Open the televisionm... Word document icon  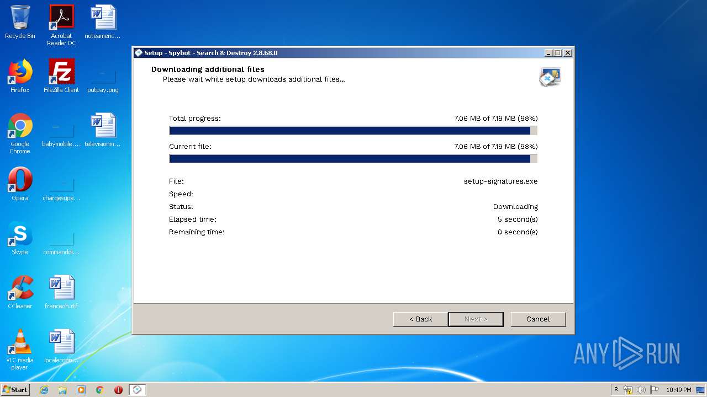point(103,130)
